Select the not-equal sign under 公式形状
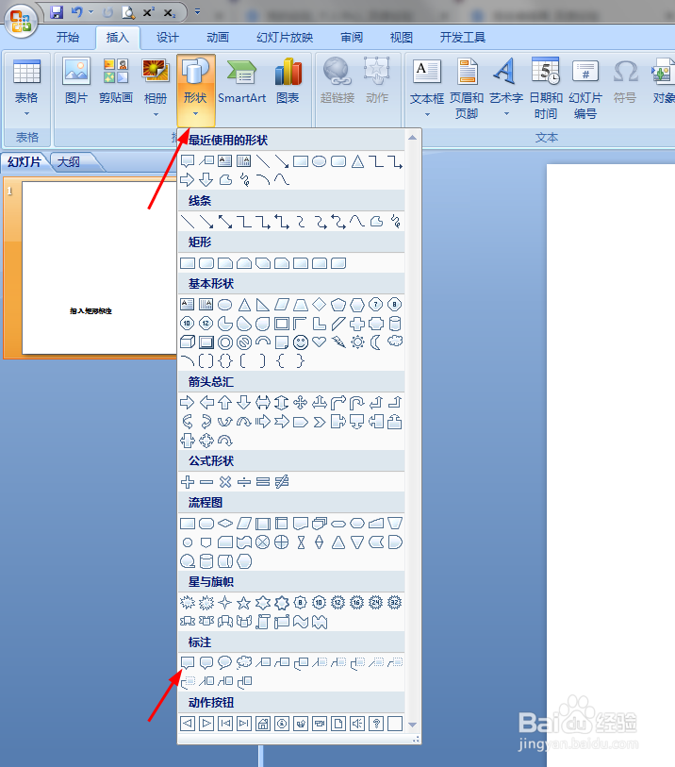This screenshot has width=675, height=767. pyautogui.click(x=282, y=482)
